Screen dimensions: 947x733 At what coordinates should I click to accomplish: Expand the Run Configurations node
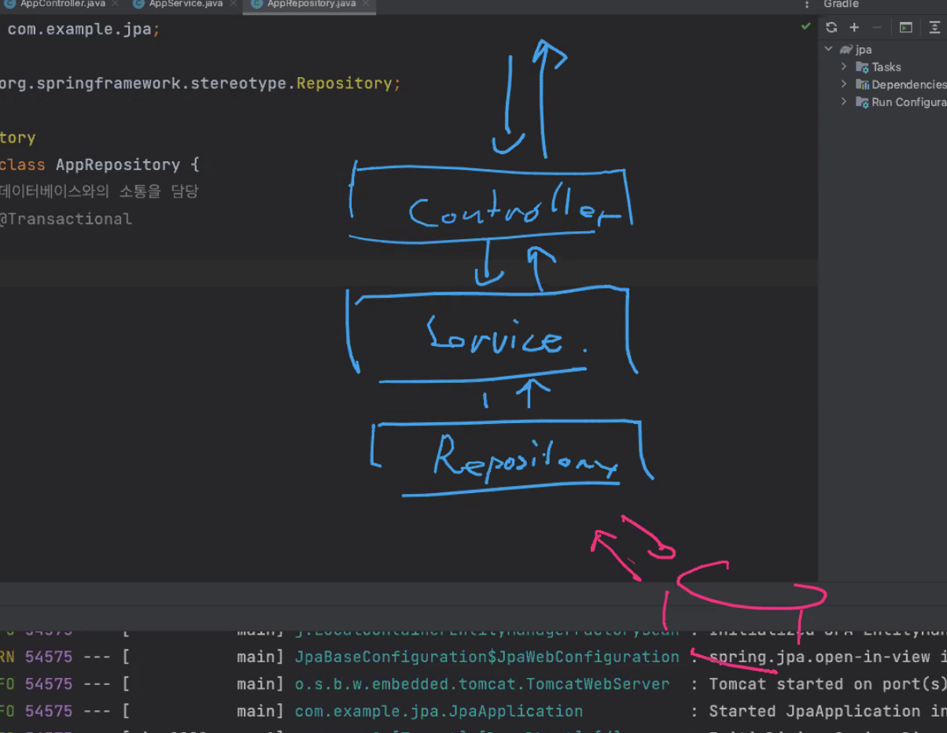pos(844,102)
